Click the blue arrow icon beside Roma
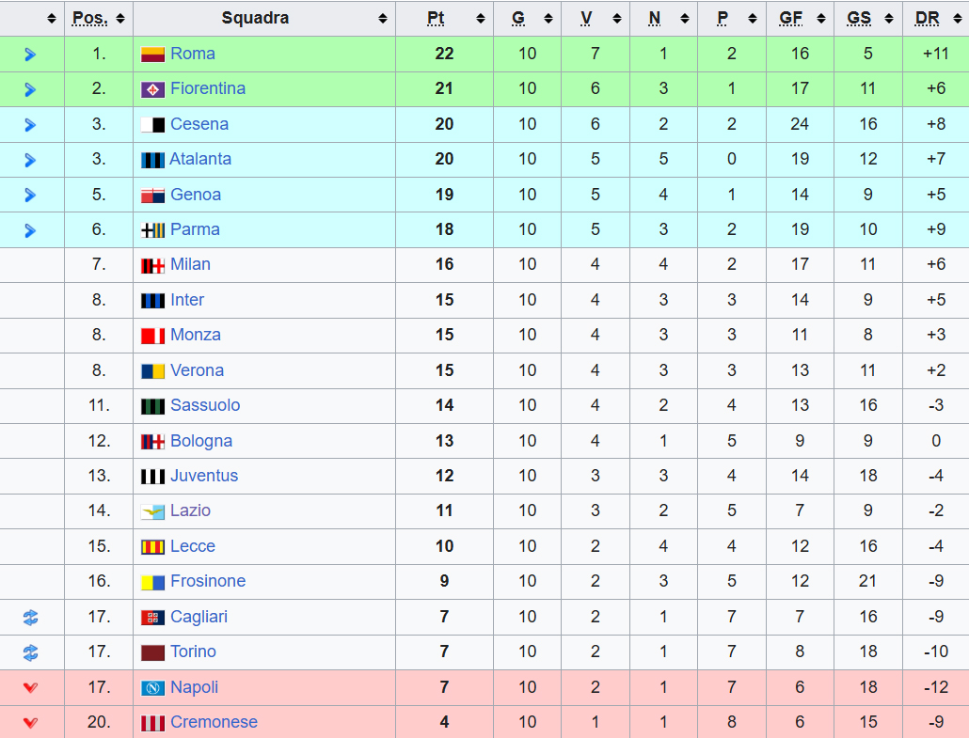The width and height of the screenshot is (969, 738). [x=30, y=55]
